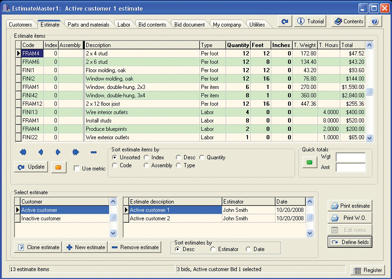Select row marker for Active customer 2

click(x=126, y=218)
